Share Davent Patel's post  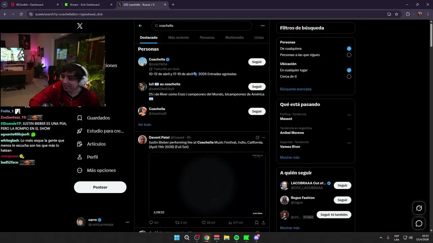[264, 223]
